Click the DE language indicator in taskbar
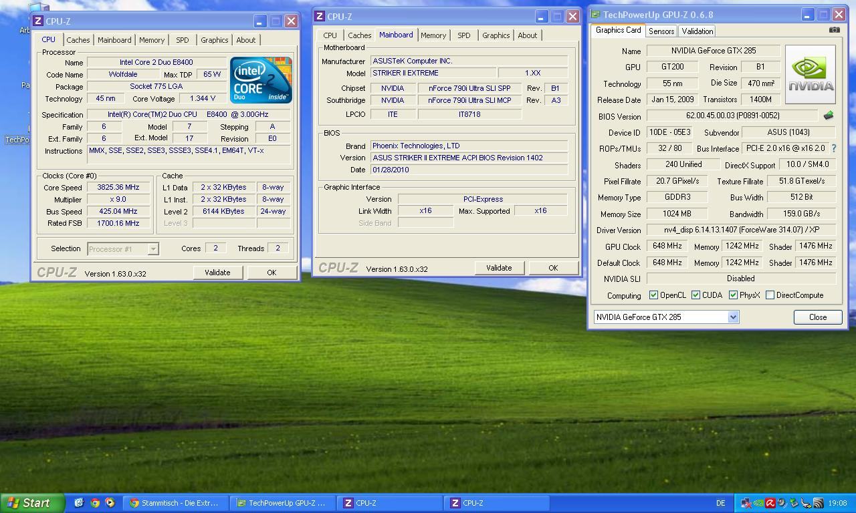 [720, 503]
